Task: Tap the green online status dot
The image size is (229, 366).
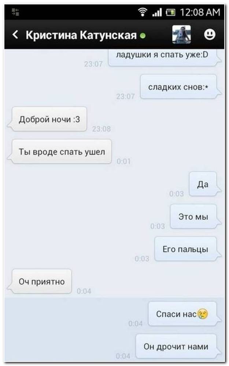Action: pyautogui.click(x=143, y=36)
